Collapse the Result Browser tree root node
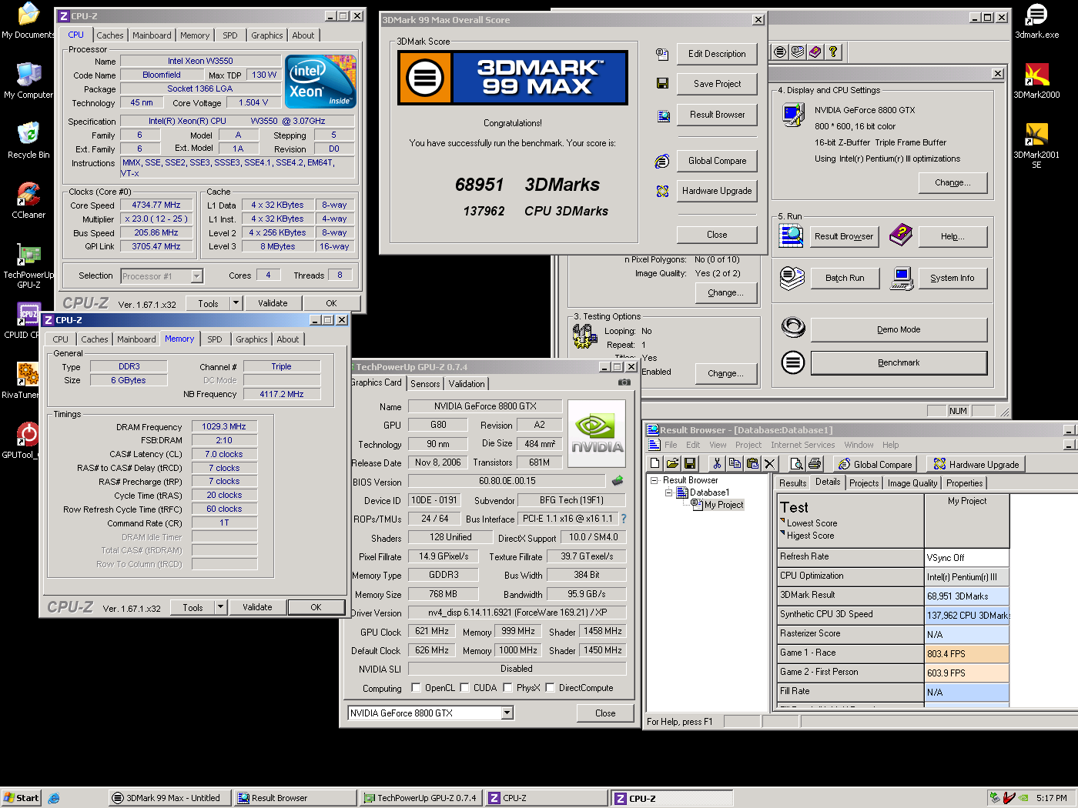The image size is (1078, 808). (654, 480)
